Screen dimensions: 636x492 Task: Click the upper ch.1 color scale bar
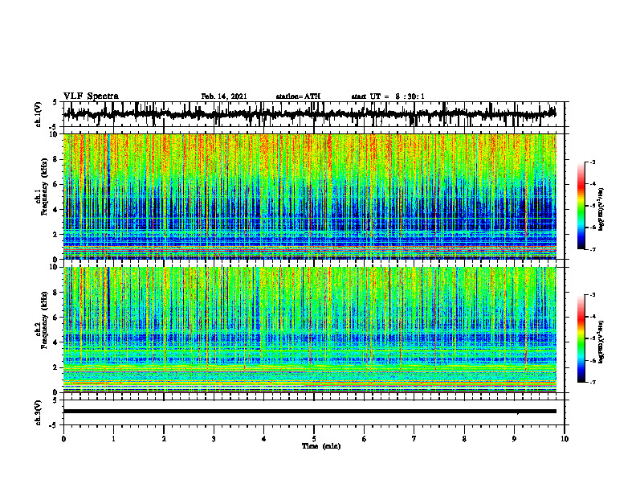[581, 206]
